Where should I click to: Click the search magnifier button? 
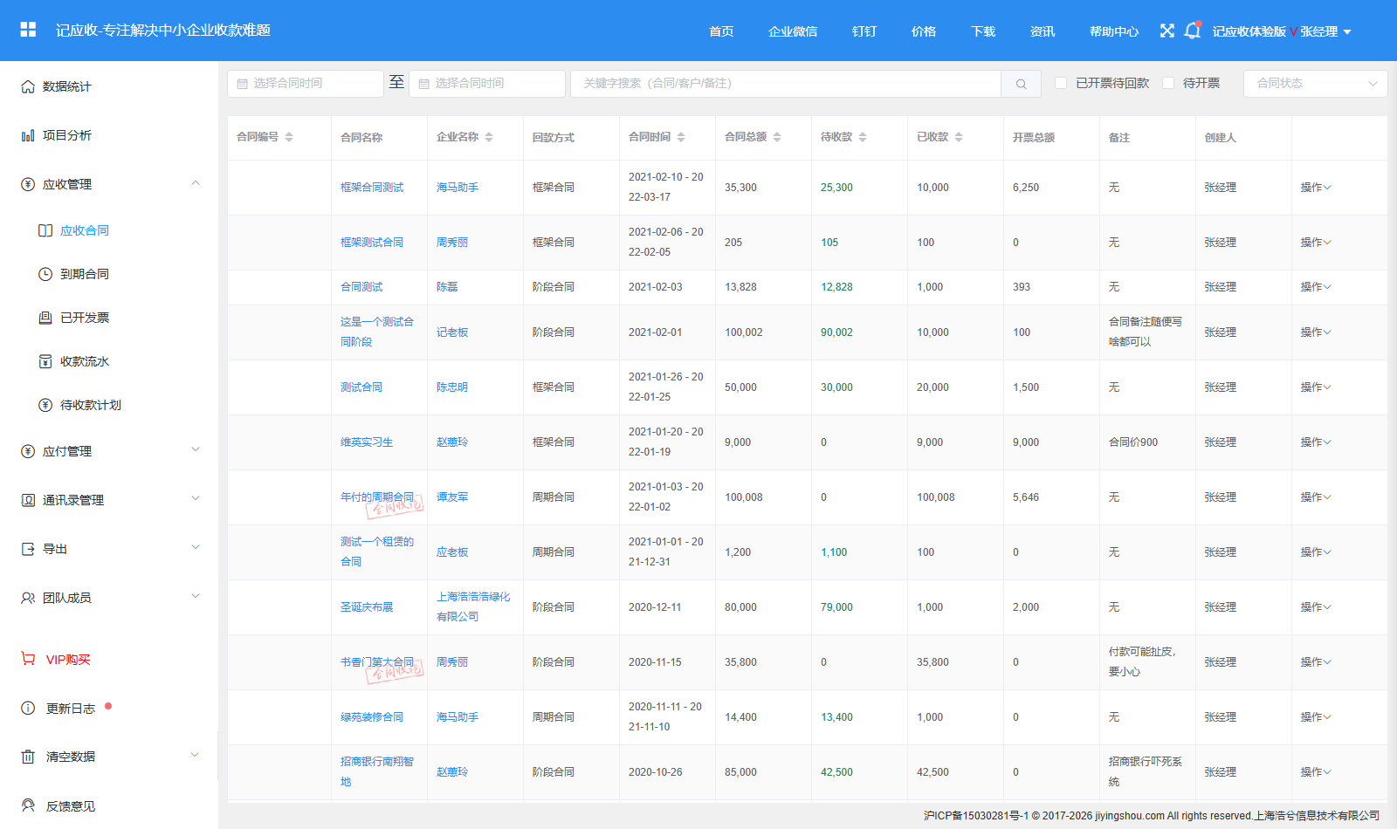1021,84
